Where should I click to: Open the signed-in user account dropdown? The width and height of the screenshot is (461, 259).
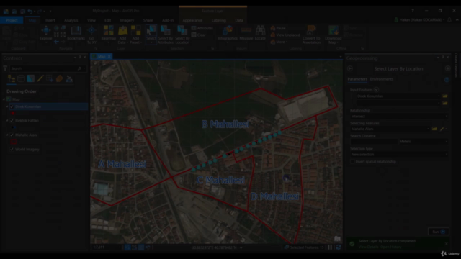point(419,19)
